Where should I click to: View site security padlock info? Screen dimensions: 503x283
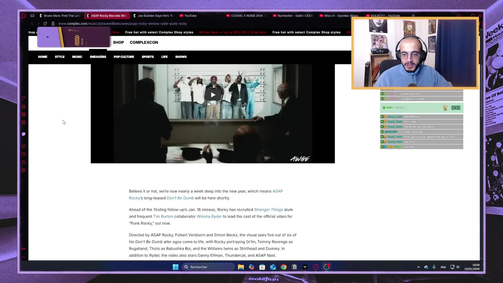(53, 24)
